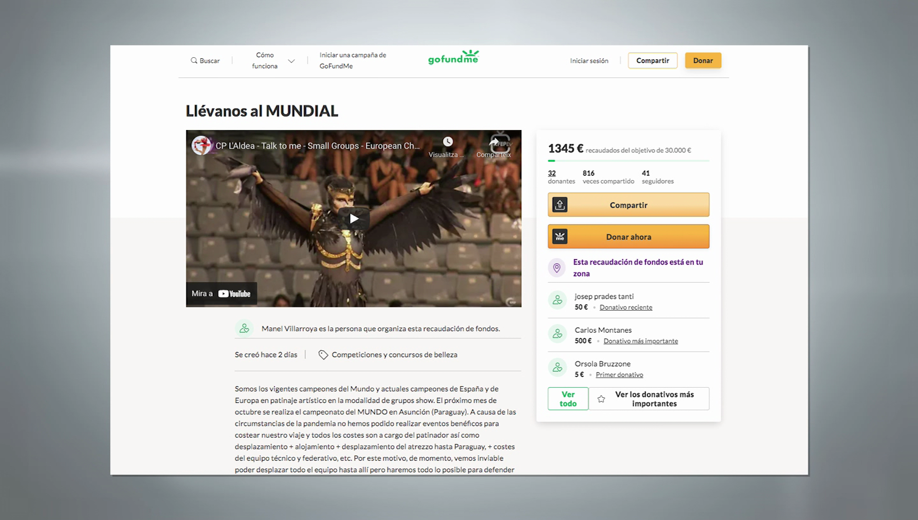Click the organizer avatar icon beside Manel Villarroya
918x520 pixels.
pos(244,328)
